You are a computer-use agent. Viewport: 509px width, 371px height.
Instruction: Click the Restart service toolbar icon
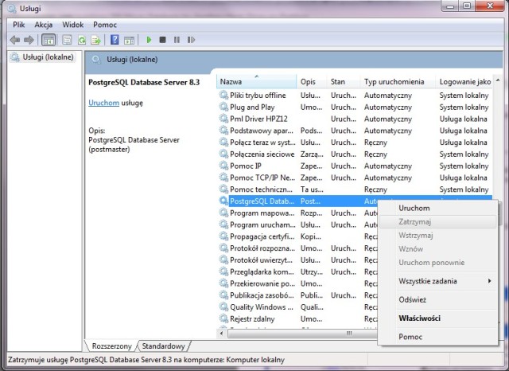(x=189, y=40)
